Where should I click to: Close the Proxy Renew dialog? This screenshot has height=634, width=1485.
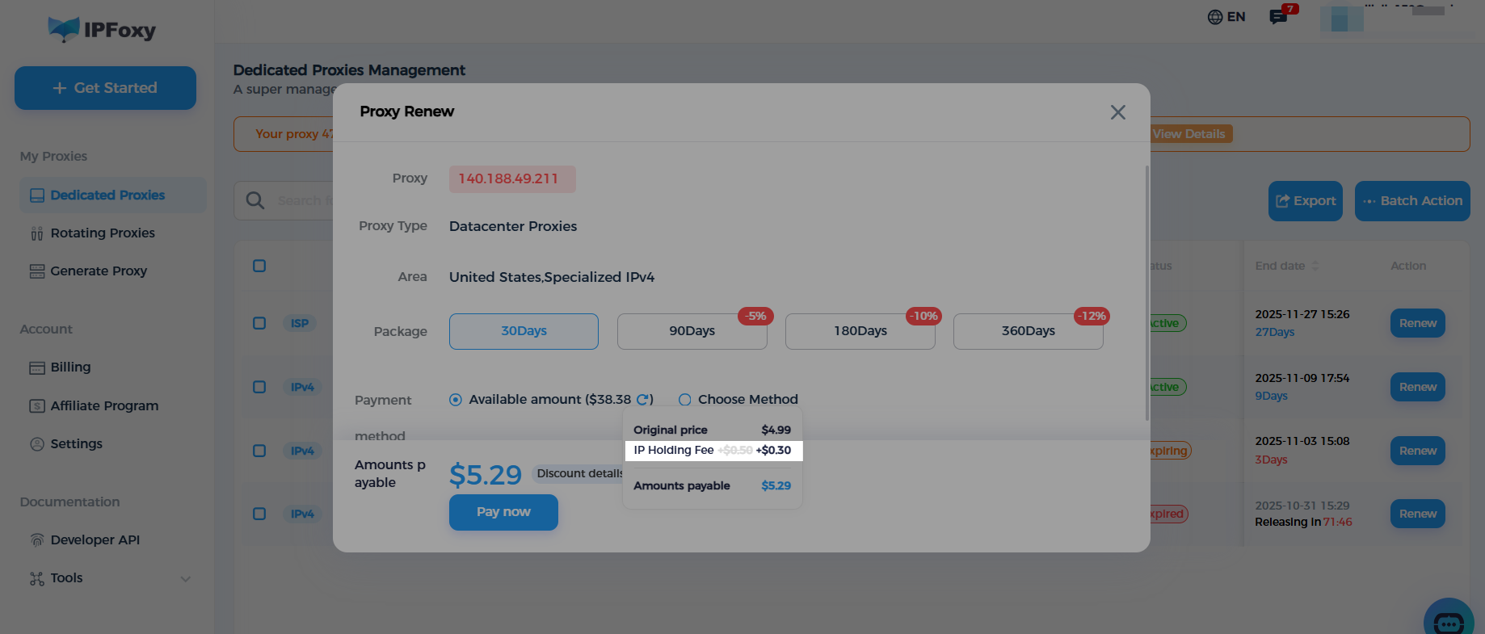(x=1117, y=112)
